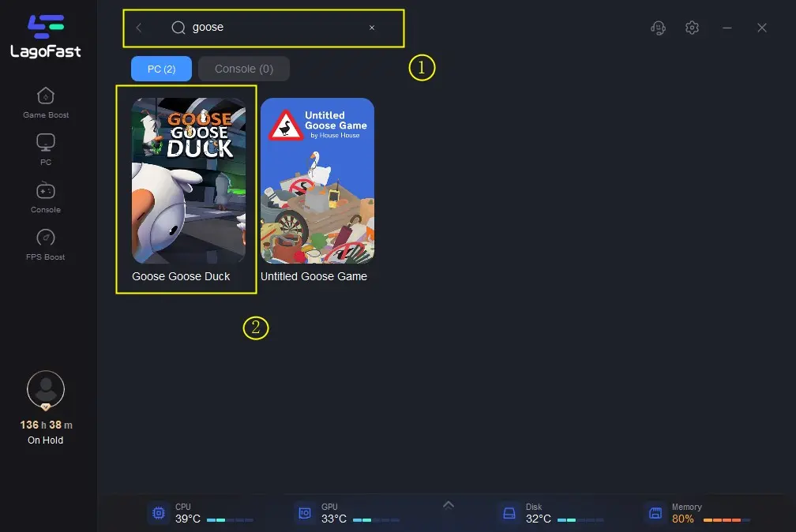The height and width of the screenshot is (532, 796).
Task: Click the Memory usage icon
Action: [655, 513]
